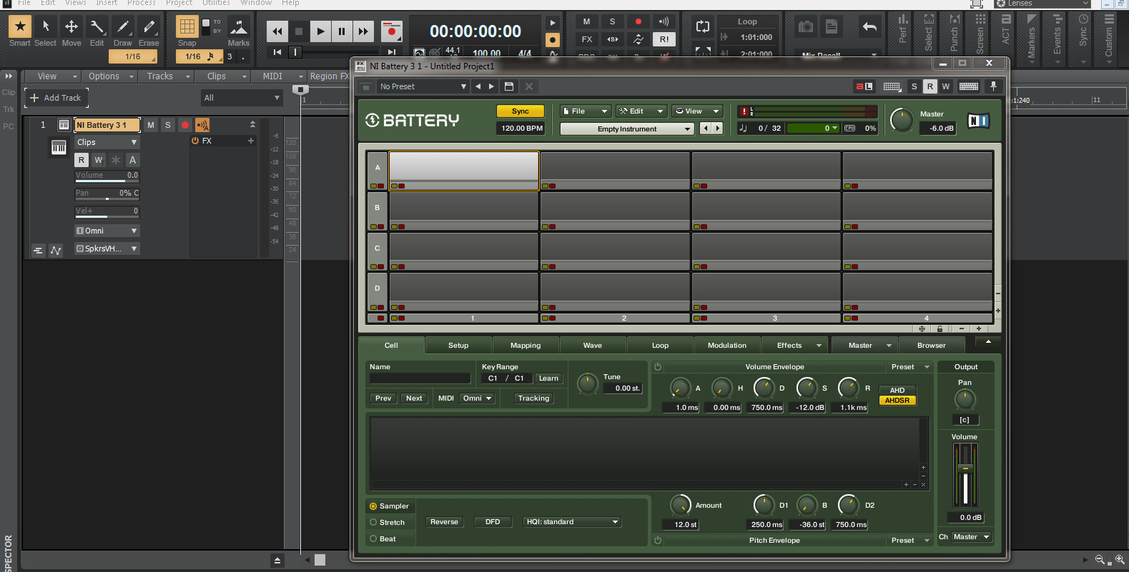Select the Beat radio option

point(373,539)
